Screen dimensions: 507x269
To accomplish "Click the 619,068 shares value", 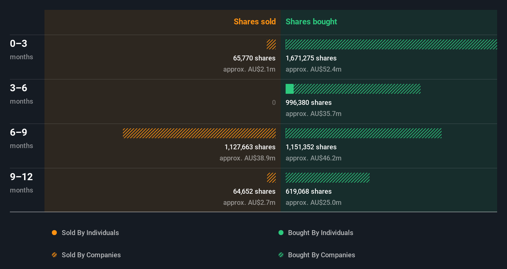I will (308, 191).
